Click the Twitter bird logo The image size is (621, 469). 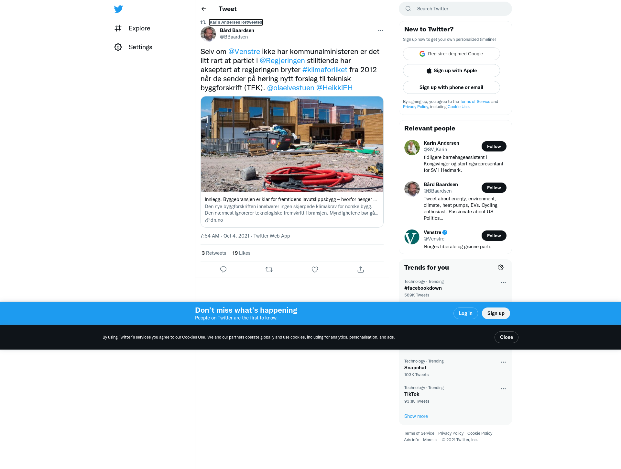pos(118,9)
